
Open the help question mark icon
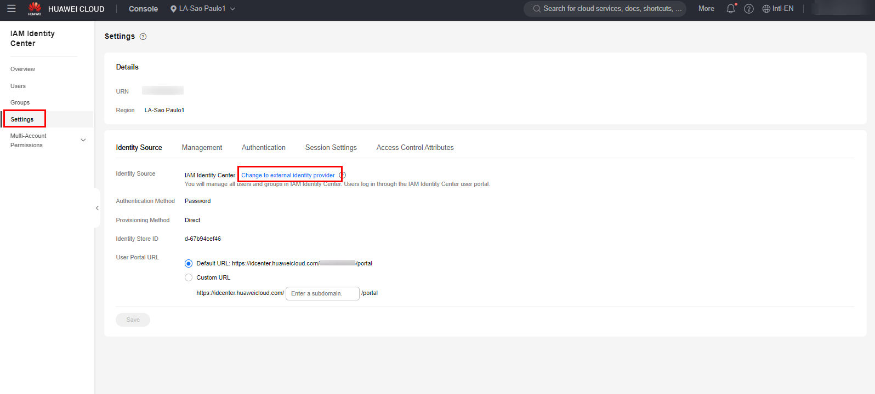point(749,9)
